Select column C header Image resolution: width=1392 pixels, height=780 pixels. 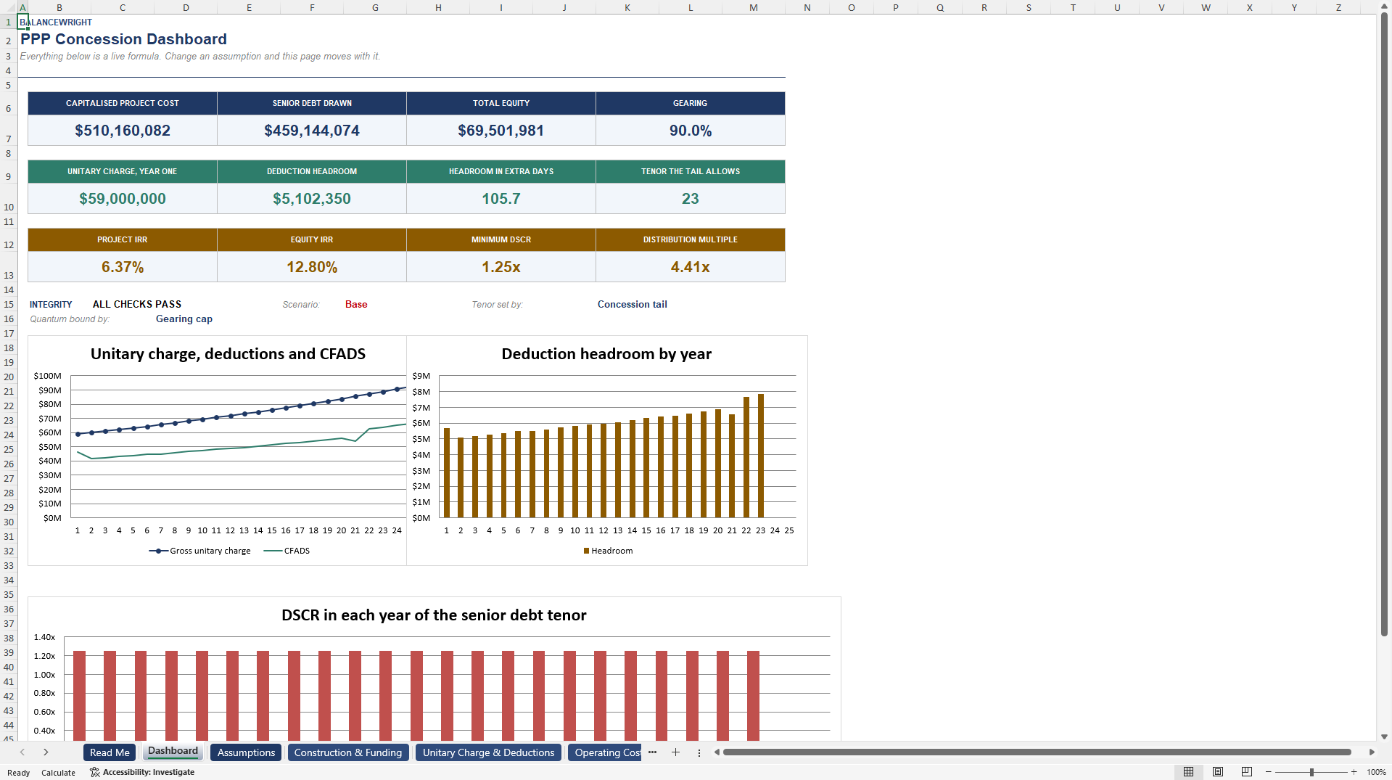[x=122, y=7]
